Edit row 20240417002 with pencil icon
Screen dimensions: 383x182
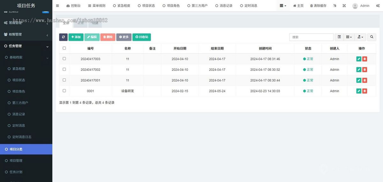(x=359, y=69)
